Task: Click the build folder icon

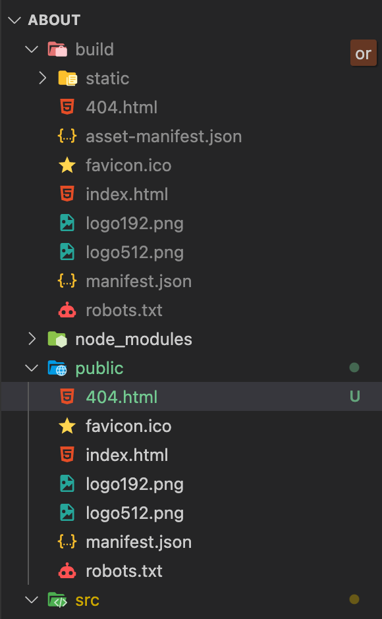Action: coord(58,49)
